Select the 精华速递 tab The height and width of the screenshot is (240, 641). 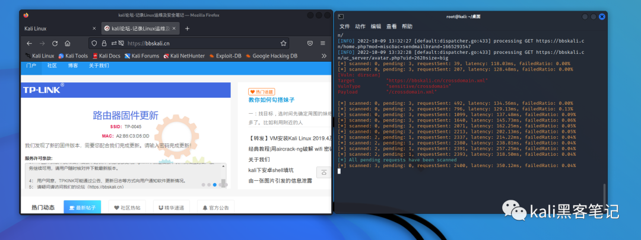172,208
